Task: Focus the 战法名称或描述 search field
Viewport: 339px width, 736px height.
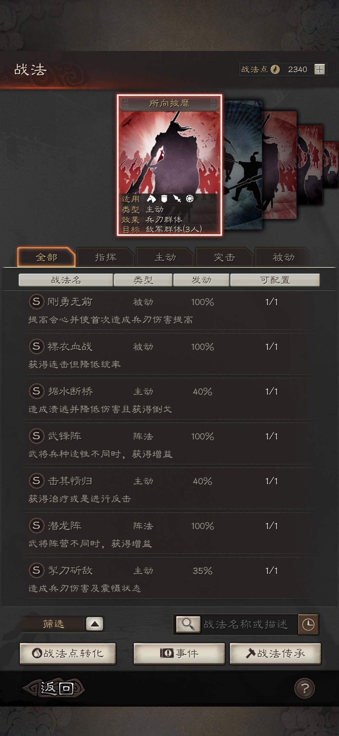Action: click(249, 624)
